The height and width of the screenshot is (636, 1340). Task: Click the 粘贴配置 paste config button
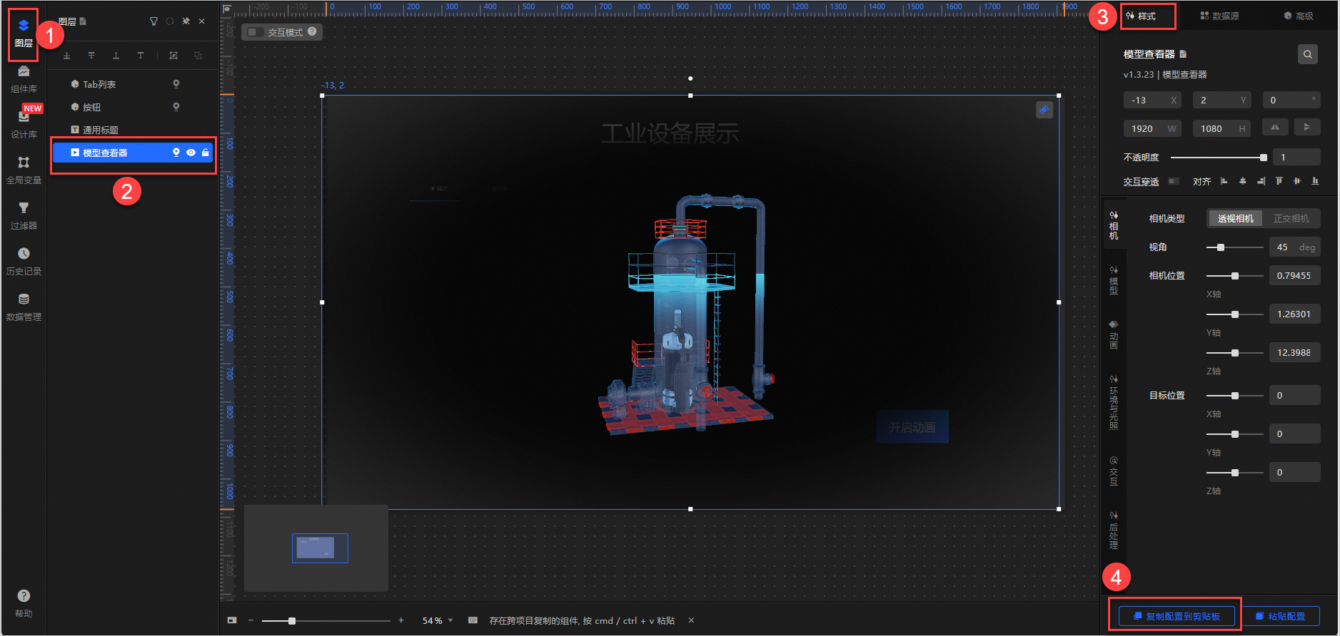coord(1280,616)
